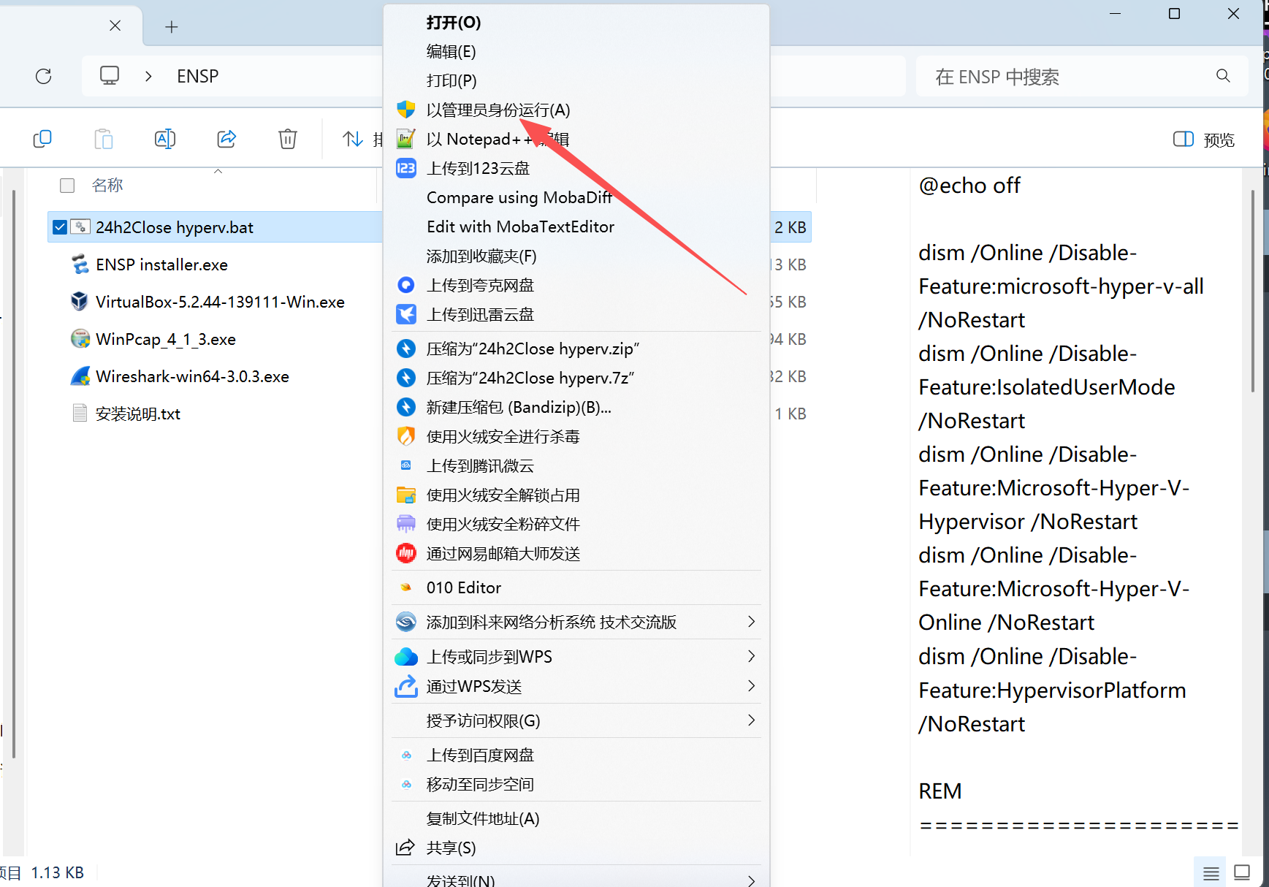
Task: Expand the breadcrumb chevron before ENSP
Action: (149, 76)
